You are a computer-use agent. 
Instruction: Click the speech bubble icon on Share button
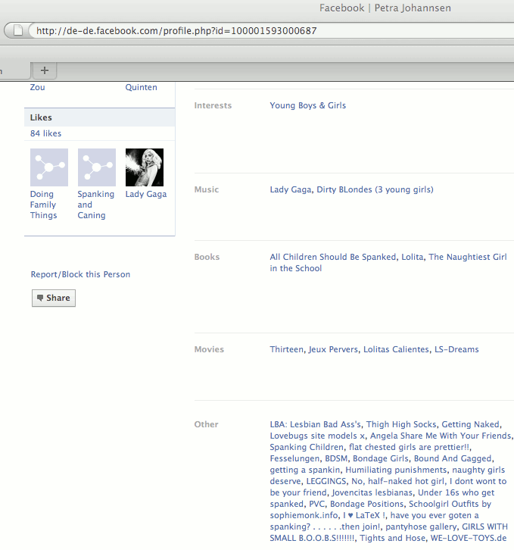(40, 298)
